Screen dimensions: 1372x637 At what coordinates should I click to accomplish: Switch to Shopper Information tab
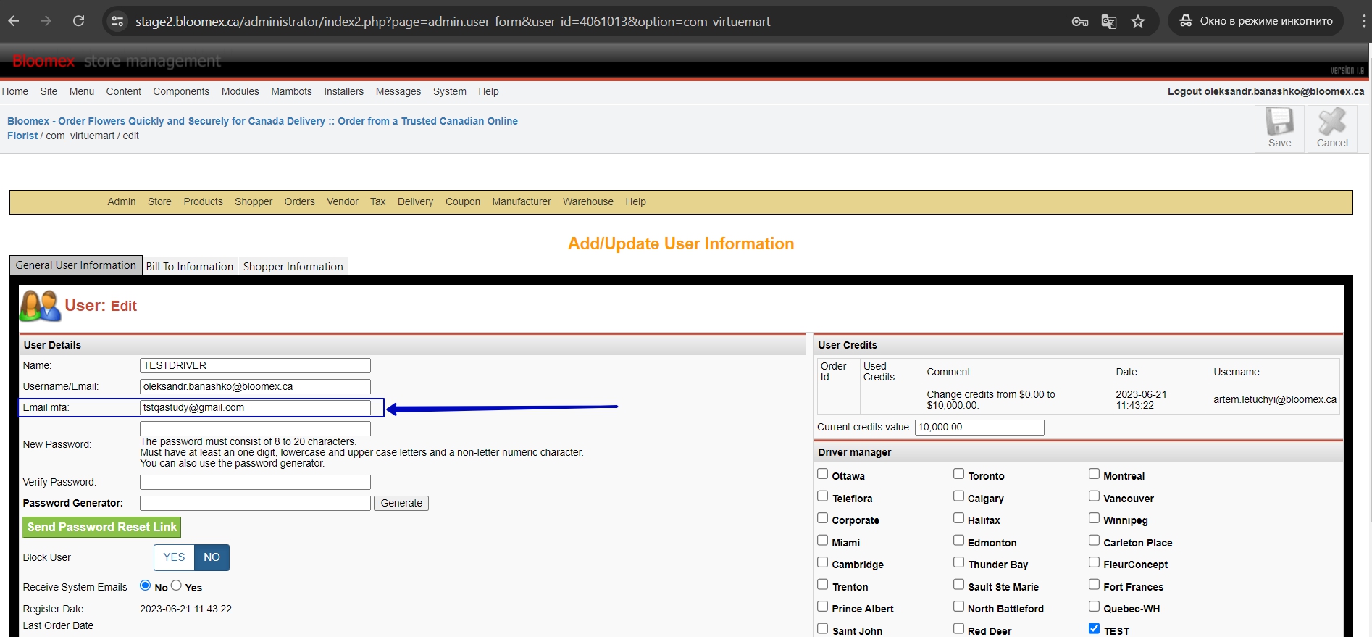coord(293,267)
